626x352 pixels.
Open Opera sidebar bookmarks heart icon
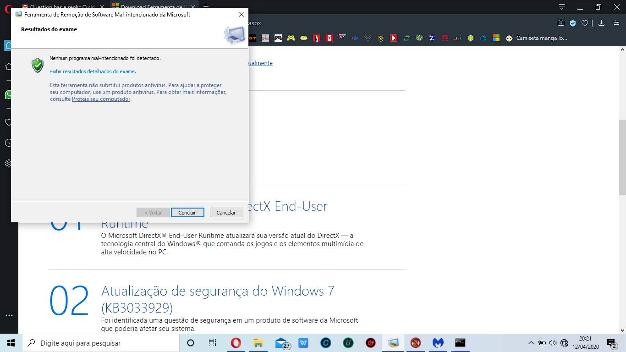[x=8, y=122]
